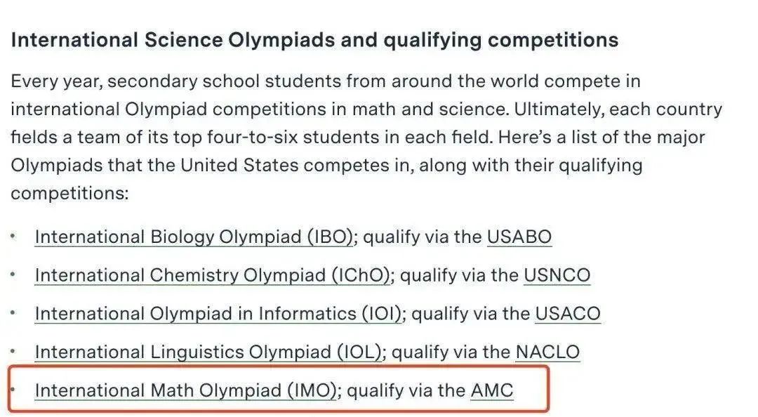Image resolution: width=758 pixels, height=417 pixels.
Task: Click the word 'competitions:' ending the paragraph
Action: click(70, 194)
